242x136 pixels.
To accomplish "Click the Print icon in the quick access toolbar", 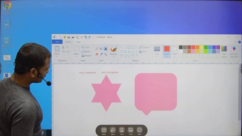I will click(x=73, y=37).
